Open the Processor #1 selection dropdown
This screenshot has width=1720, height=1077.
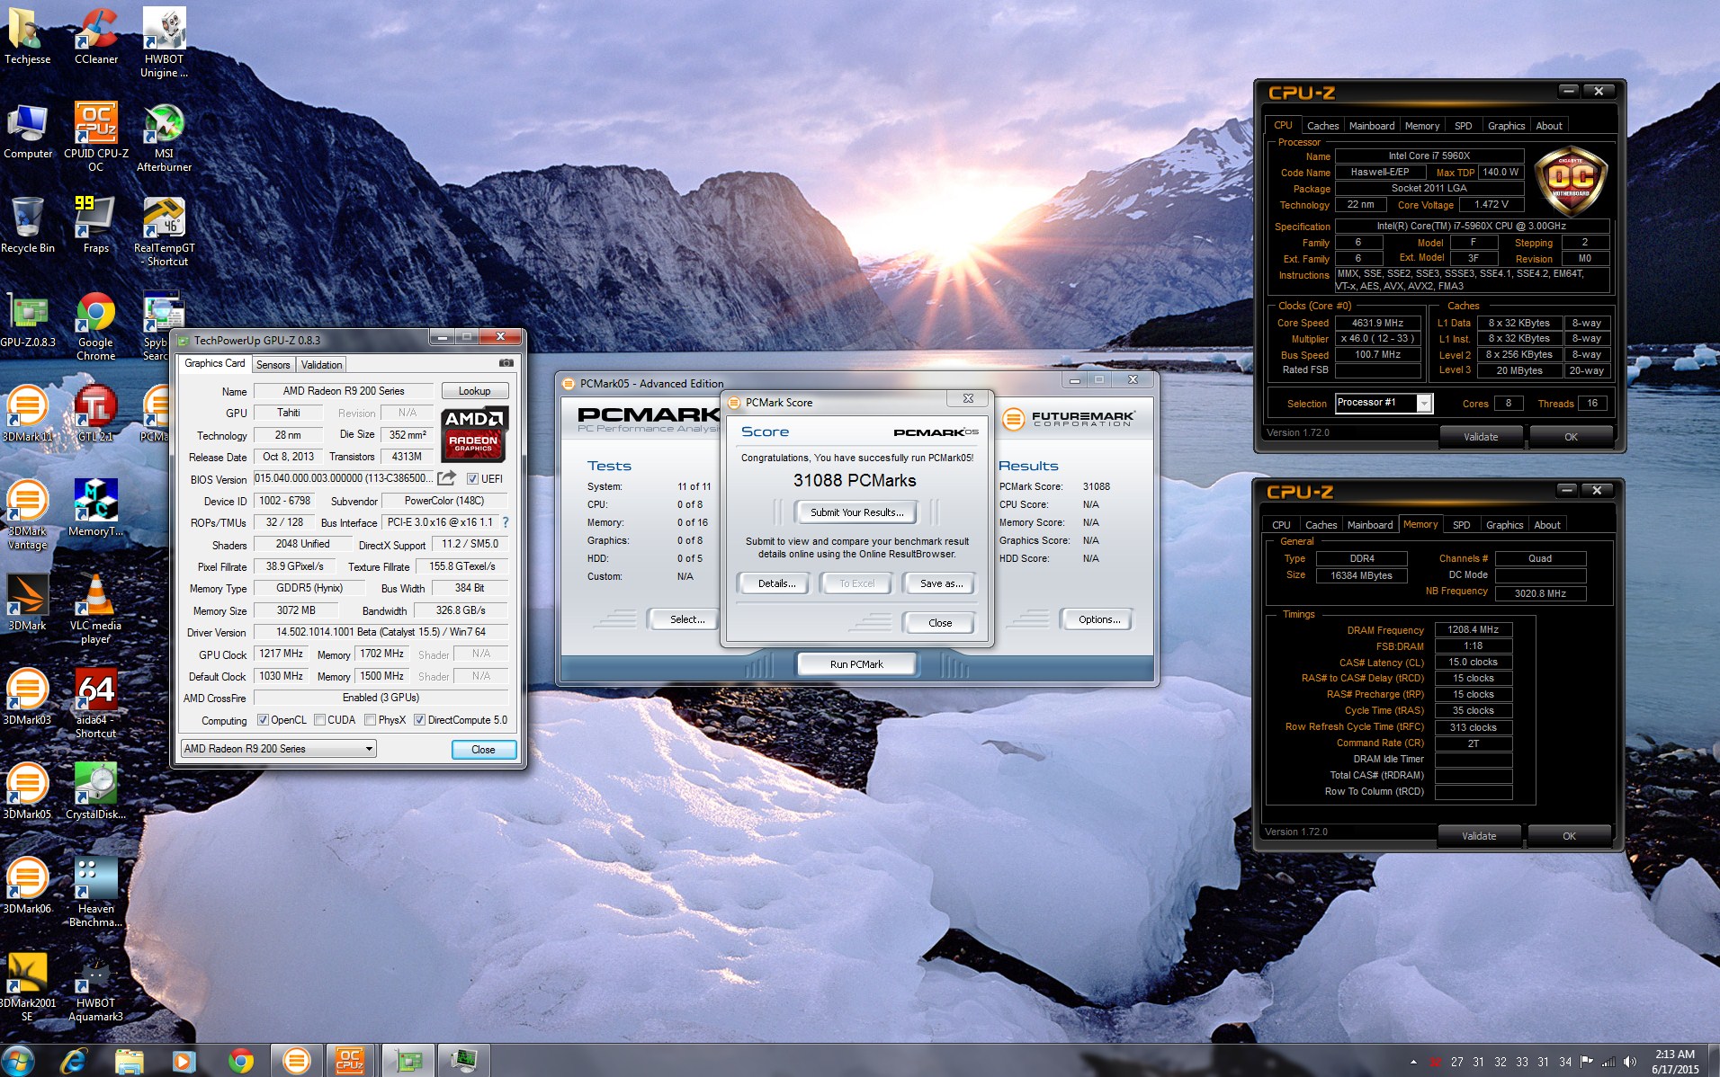point(1384,403)
